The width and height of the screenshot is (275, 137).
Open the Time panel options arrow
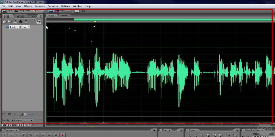181,130
